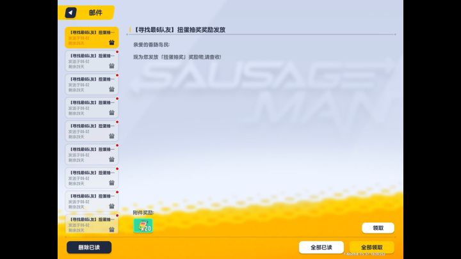Delete read mail with 删除已读
Image resolution: width=461 pixels, height=259 pixels.
(89, 247)
